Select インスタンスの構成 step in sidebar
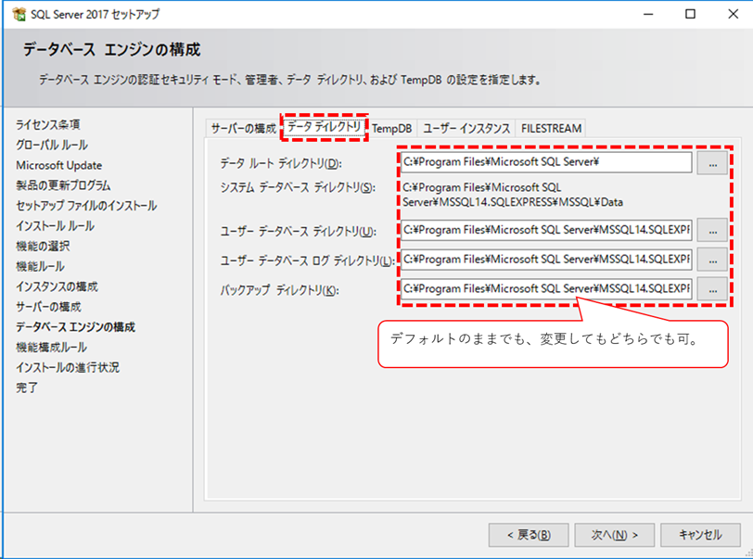753x559 pixels. pyautogui.click(x=57, y=286)
